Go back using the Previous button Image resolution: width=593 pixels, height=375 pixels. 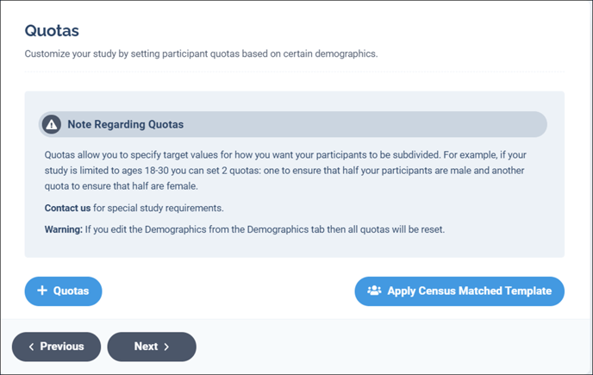[56, 347]
